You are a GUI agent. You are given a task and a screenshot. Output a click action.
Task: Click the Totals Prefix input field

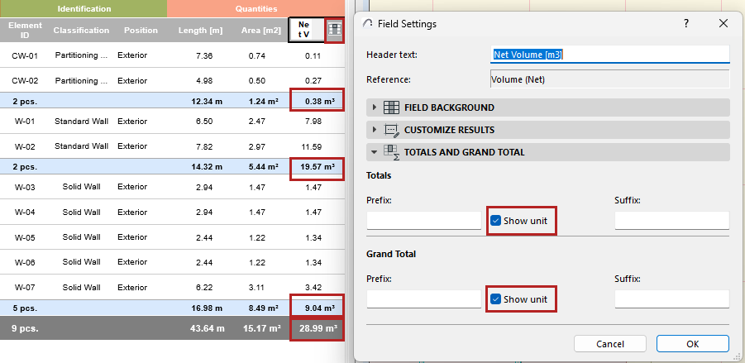pyautogui.click(x=423, y=221)
